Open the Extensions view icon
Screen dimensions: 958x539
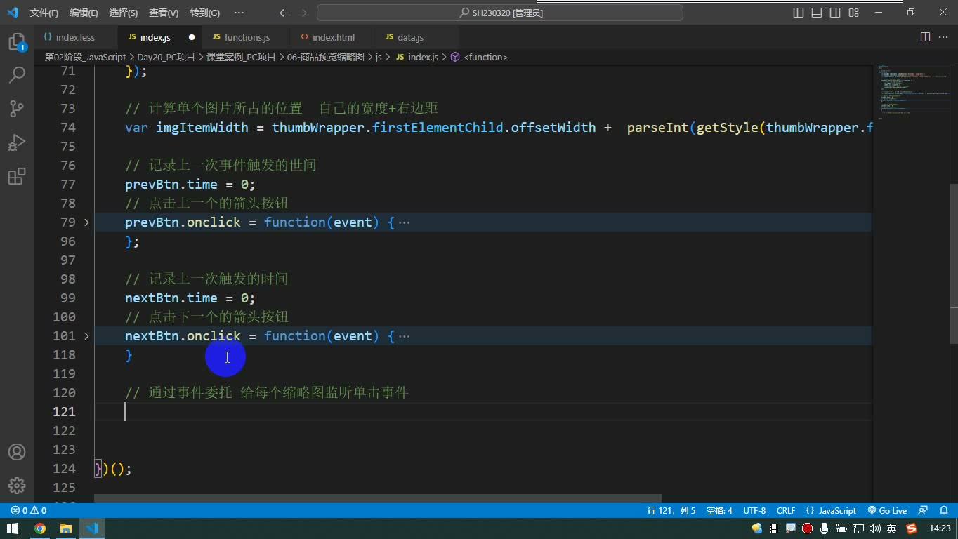coord(17,176)
